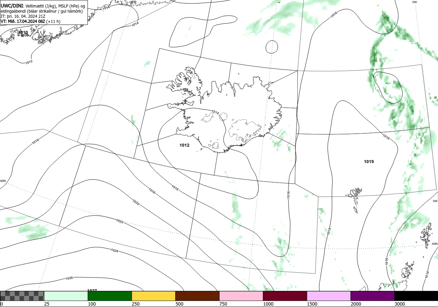Click the bold 1027 label above the legend
Viewport: 438px width, 307px height.
point(92,290)
